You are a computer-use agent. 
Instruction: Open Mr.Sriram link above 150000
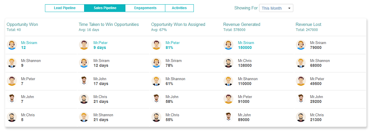(246, 43)
